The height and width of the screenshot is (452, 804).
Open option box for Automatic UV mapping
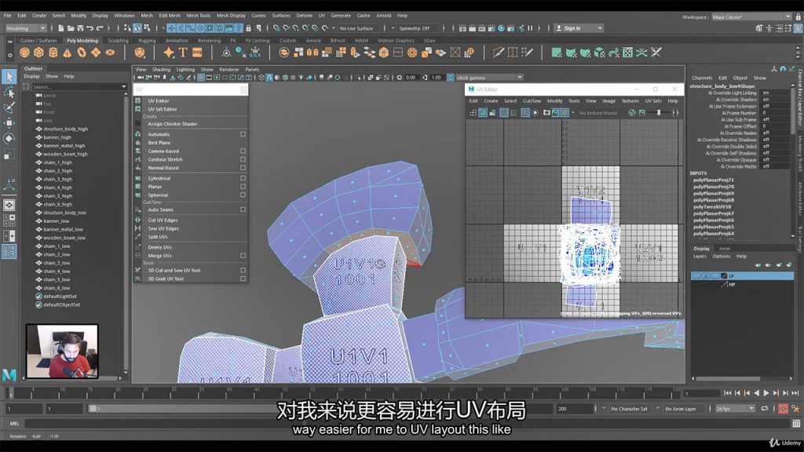243,134
